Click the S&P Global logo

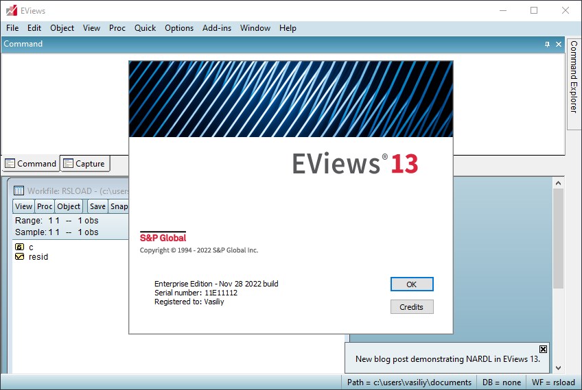click(163, 237)
